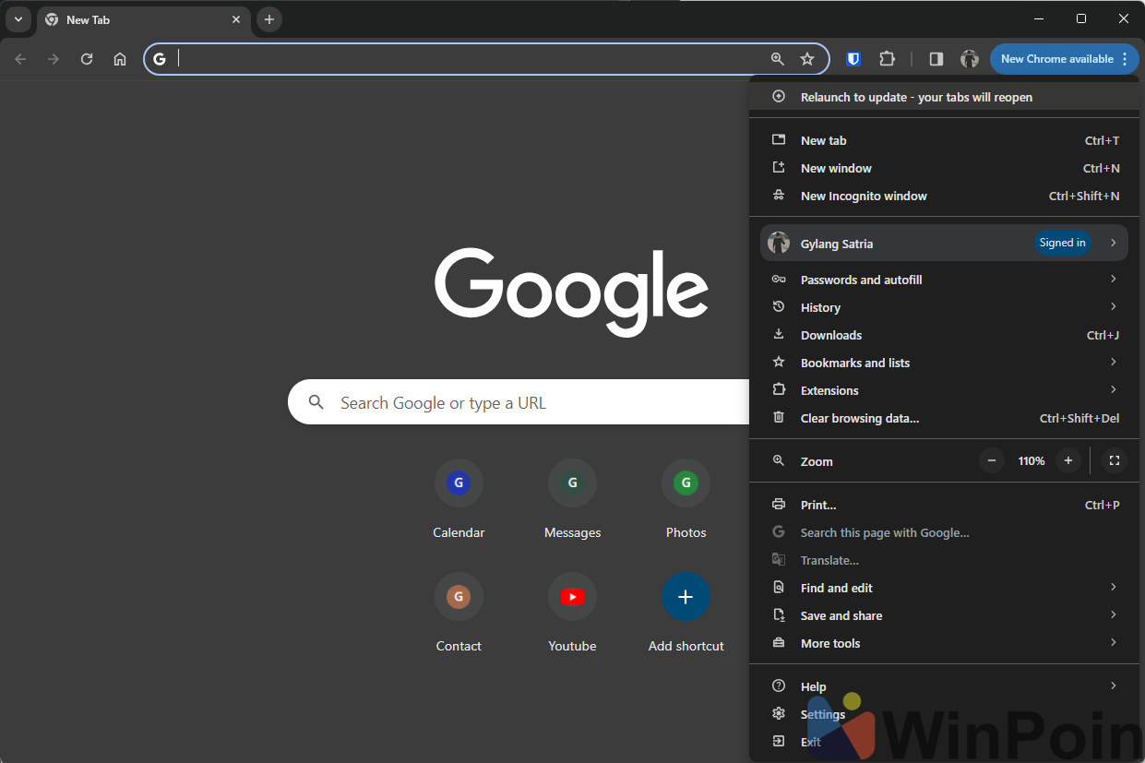Click the Bitwarden extension shield icon

[x=853, y=59]
